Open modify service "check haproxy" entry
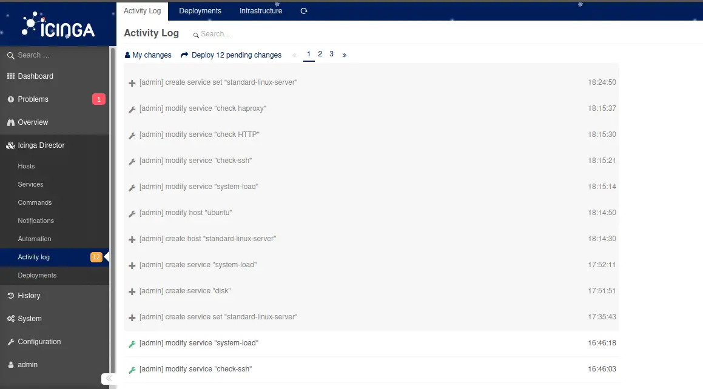 click(203, 108)
